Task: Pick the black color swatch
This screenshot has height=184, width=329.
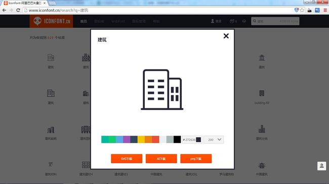Action: tap(177, 140)
